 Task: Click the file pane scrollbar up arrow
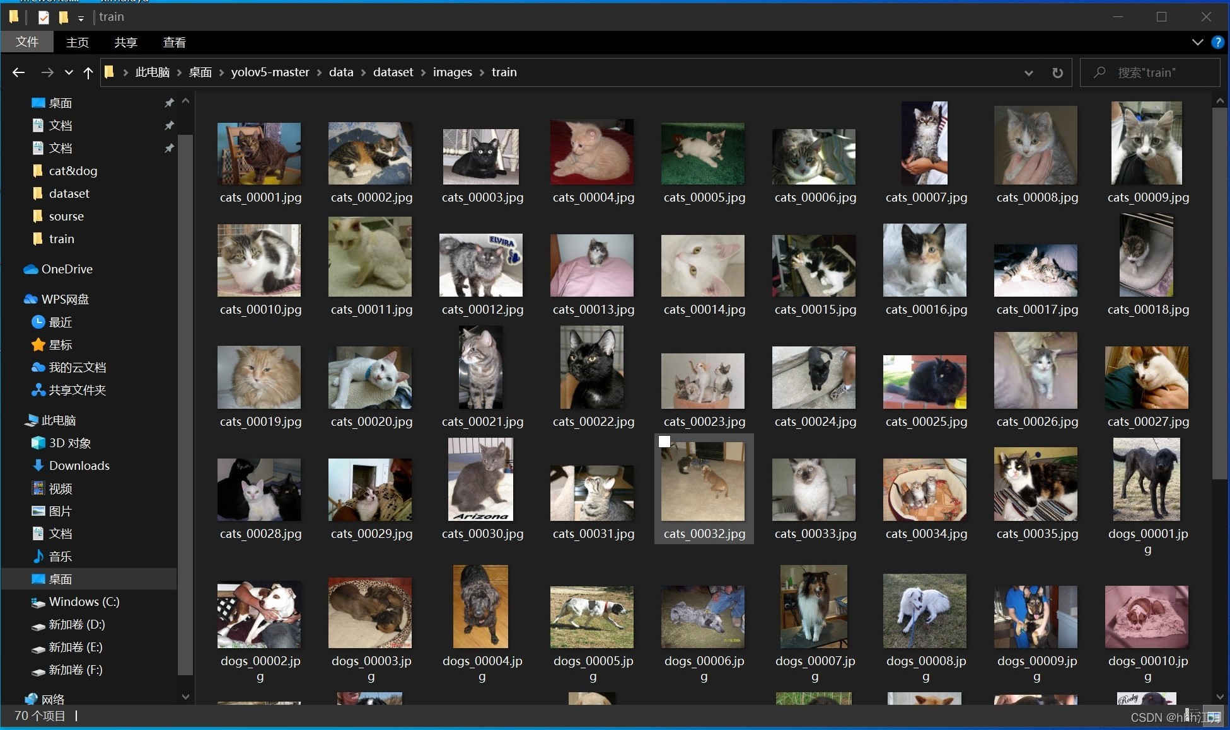click(x=1220, y=101)
